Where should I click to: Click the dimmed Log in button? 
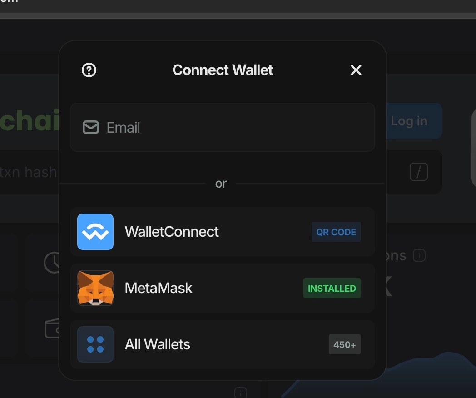pyautogui.click(x=414, y=121)
